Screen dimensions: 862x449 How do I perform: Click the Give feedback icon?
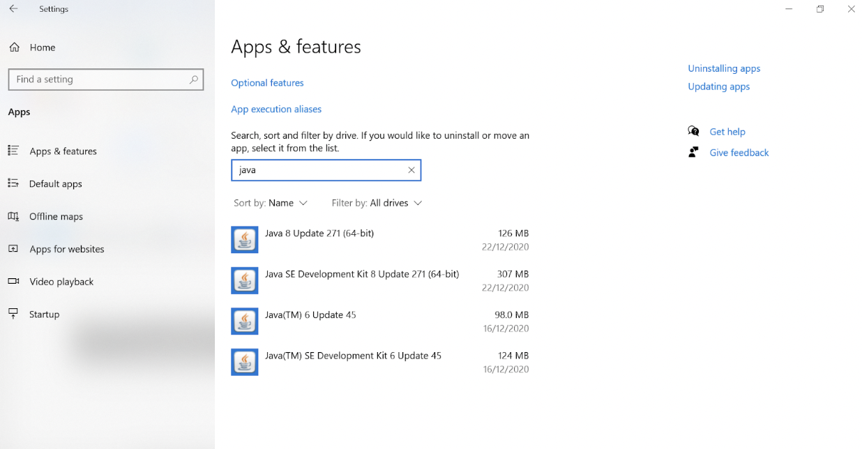[x=693, y=152]
